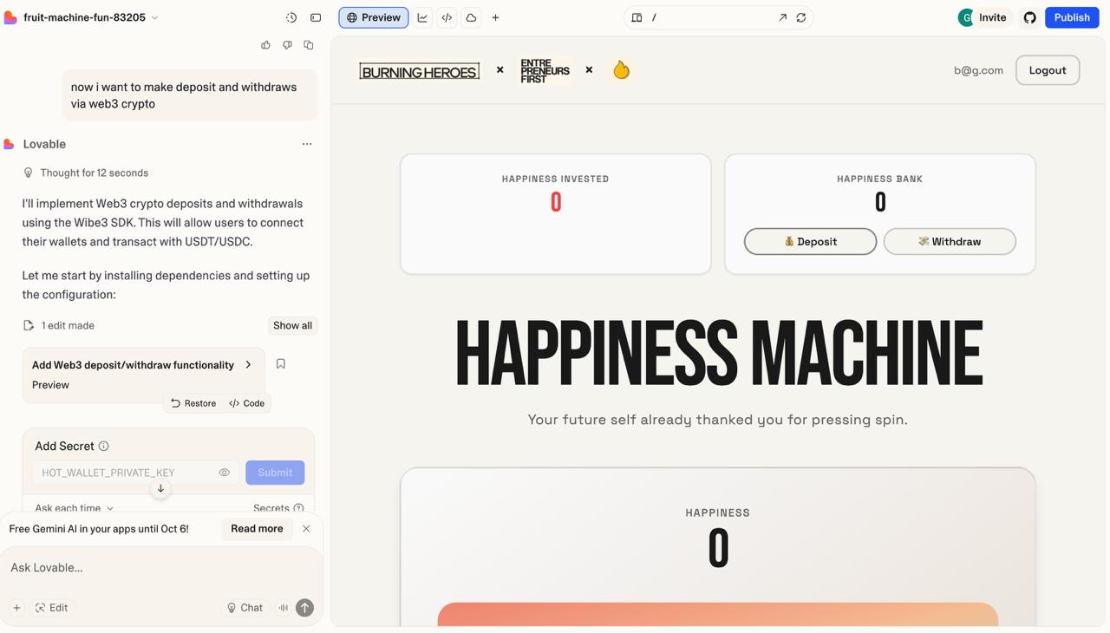The width and height of the screenshot is (1110, 633).
Task: Give thumbs up to the message
Action: pyautogui.click(x=265, y=45)
